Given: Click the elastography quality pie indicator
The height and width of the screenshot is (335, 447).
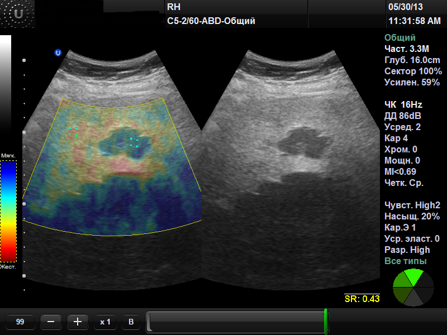Looking at the screenshot, I should pyautogui.click(x=413, y=287).
